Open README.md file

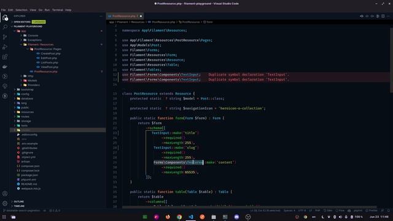point(29,184)
